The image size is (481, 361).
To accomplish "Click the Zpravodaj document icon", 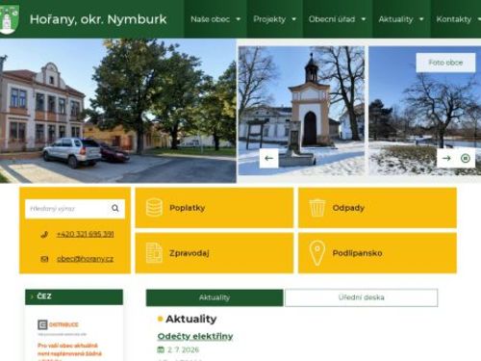I will point(154,253).
